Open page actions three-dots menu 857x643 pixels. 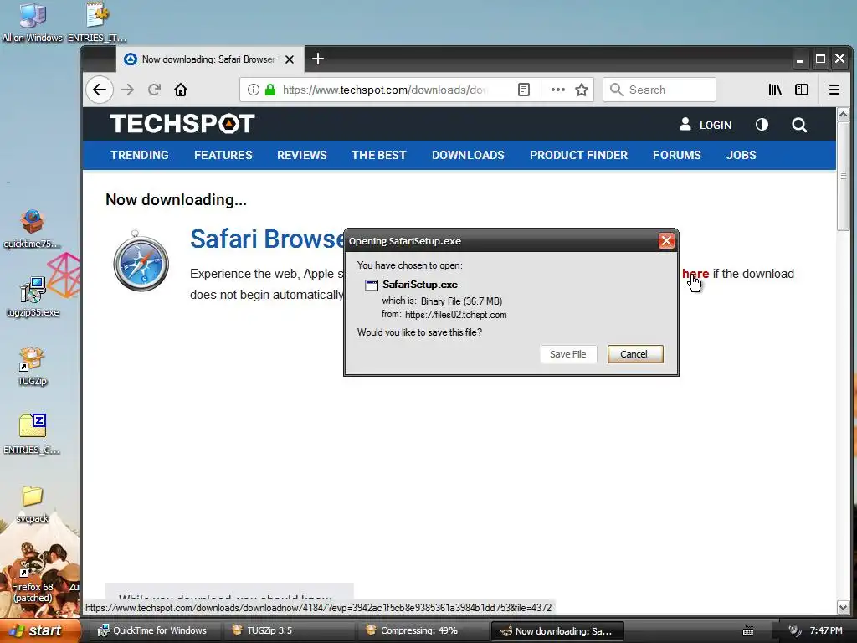tap(557, 90)
